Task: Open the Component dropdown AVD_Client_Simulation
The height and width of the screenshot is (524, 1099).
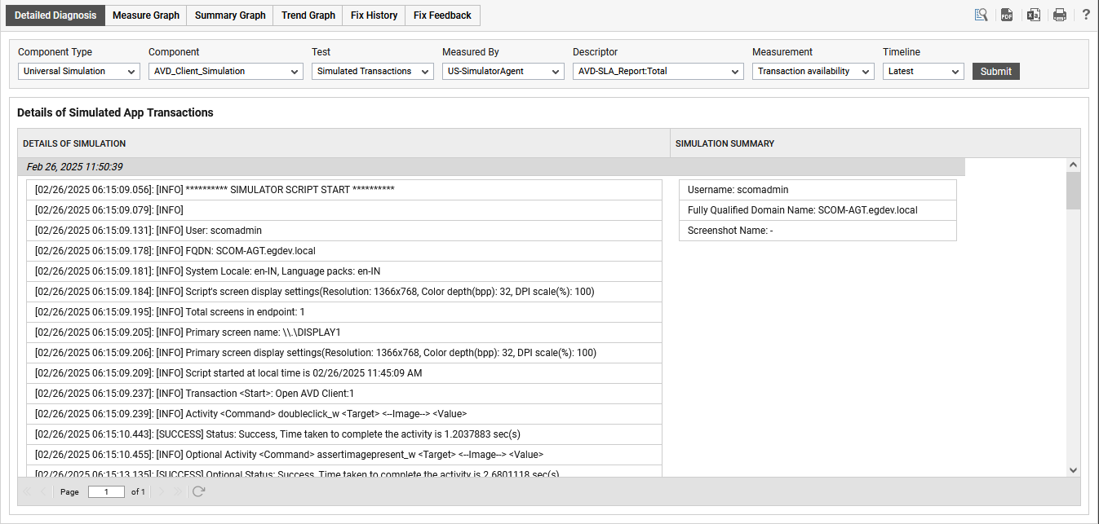Action: point(226,72)
